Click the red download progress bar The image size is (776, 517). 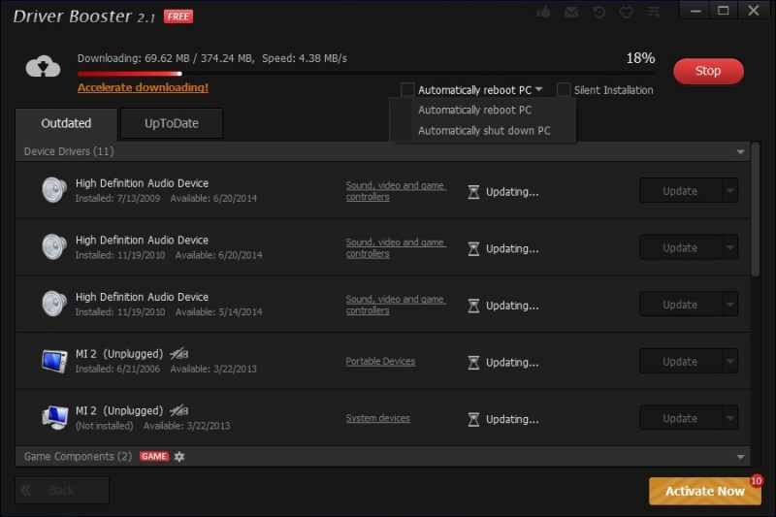point(130,74)
